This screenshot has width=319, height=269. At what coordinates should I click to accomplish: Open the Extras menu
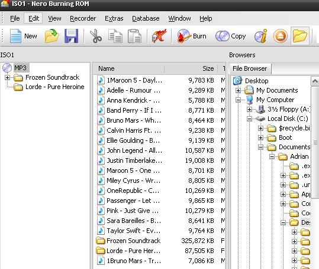pos(114,18)
